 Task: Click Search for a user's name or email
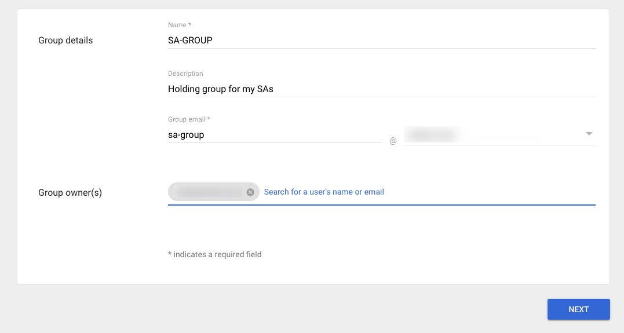coord(324,192)
